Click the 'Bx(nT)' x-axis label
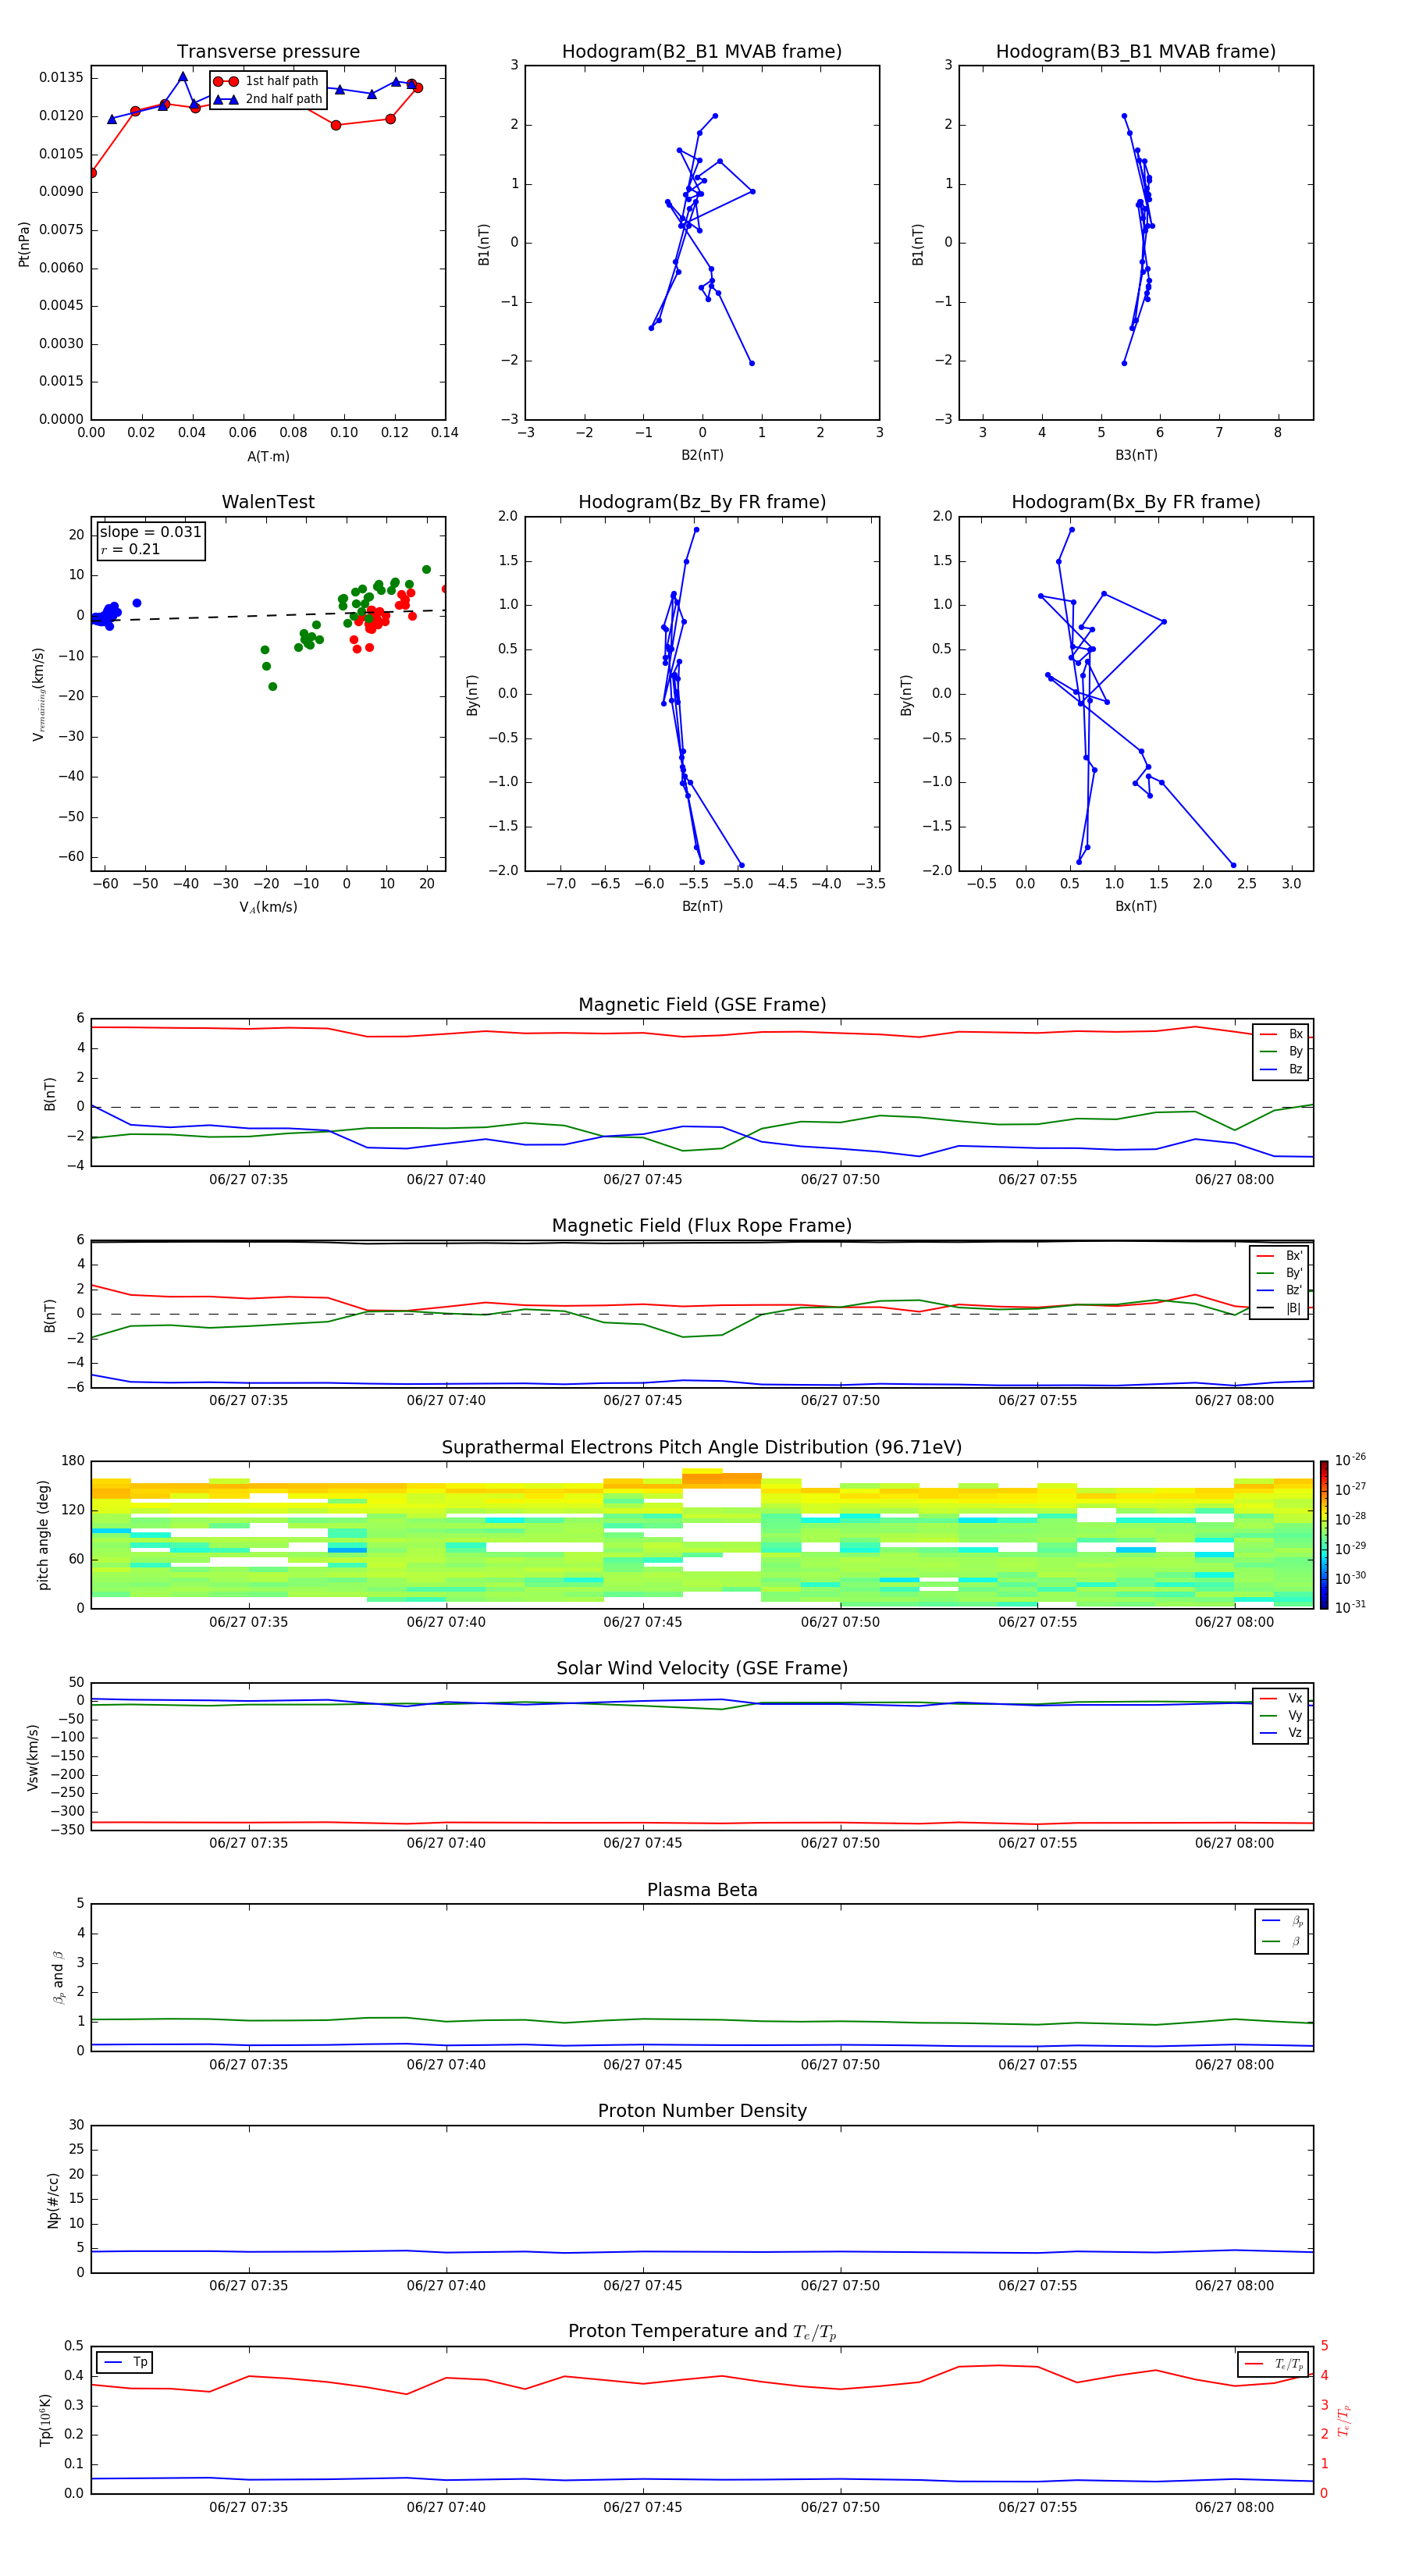Screen dimensions: 1405x2576 [x=1136, y=907]
